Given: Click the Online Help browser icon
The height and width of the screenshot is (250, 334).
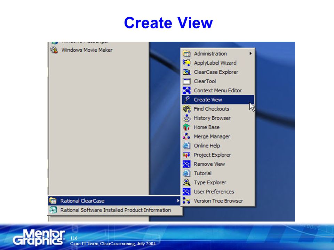Looking at the screenshot, I should tap(186, 145).
